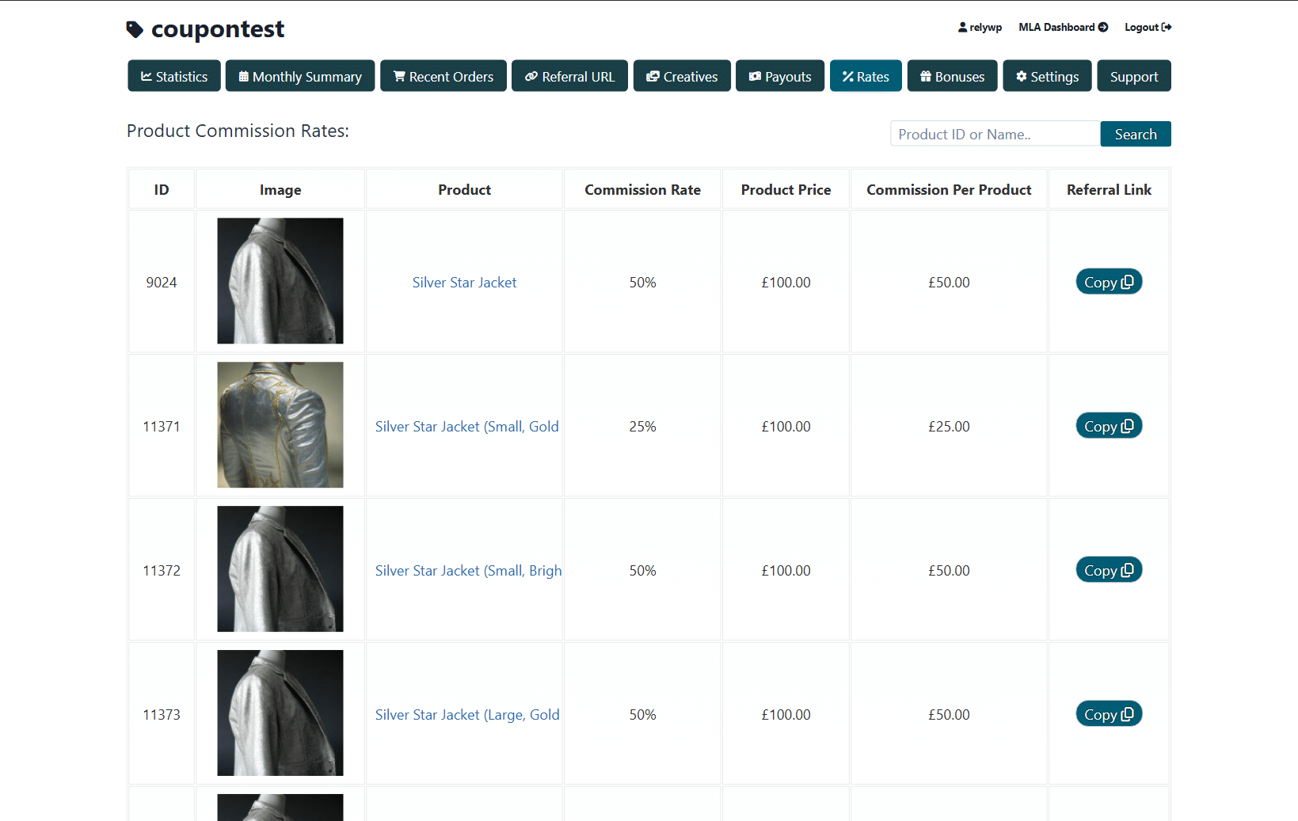Click the Product column header

[x=464, y=190]
